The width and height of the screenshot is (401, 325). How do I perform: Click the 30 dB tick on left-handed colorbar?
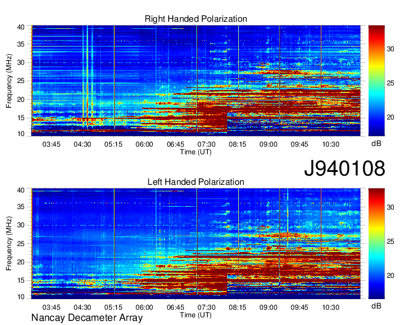[x=390, y=207]
